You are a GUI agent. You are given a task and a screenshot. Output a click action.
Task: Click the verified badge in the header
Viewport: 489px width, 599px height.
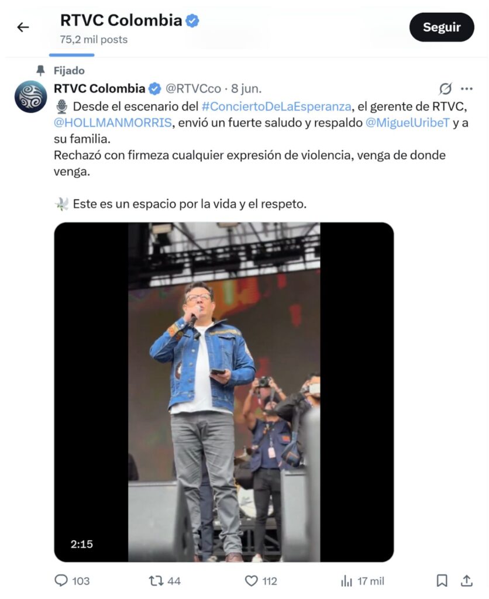[192, 21]
